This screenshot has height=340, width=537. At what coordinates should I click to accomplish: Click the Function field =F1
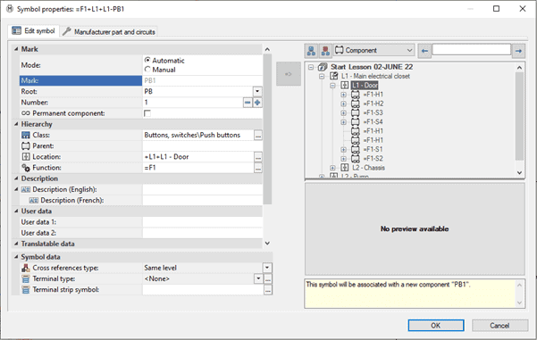(x=198, y=168)
